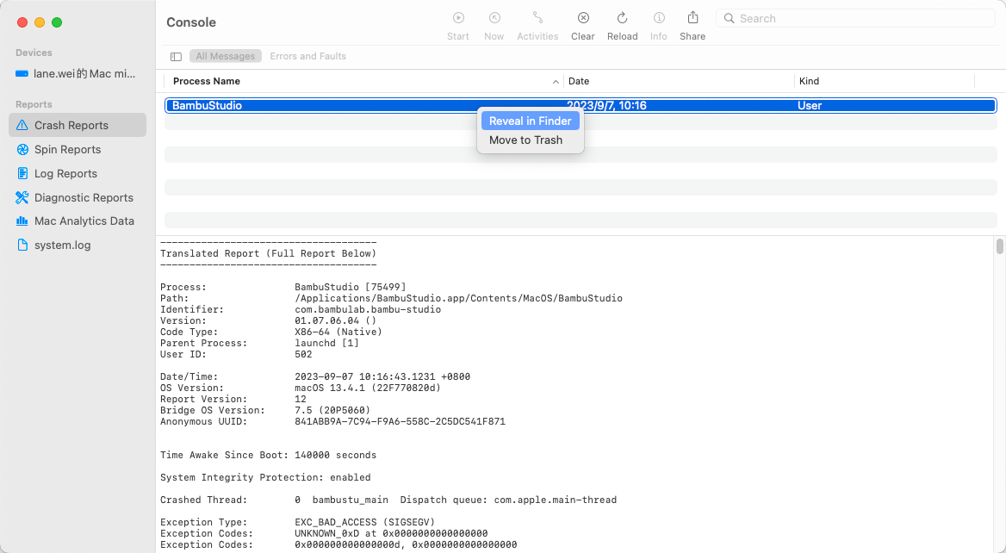Click the report vertical scrollbar thumb

point(1000,246)
